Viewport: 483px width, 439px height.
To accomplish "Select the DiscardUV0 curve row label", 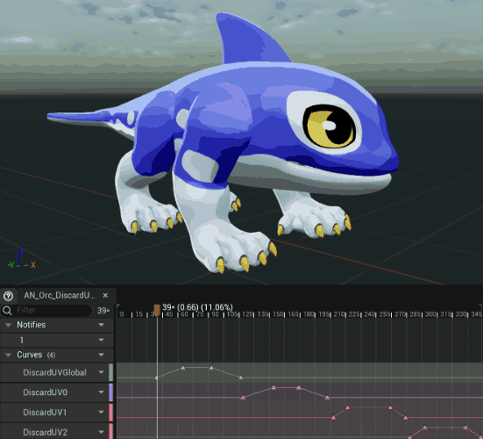I will 45,392.
